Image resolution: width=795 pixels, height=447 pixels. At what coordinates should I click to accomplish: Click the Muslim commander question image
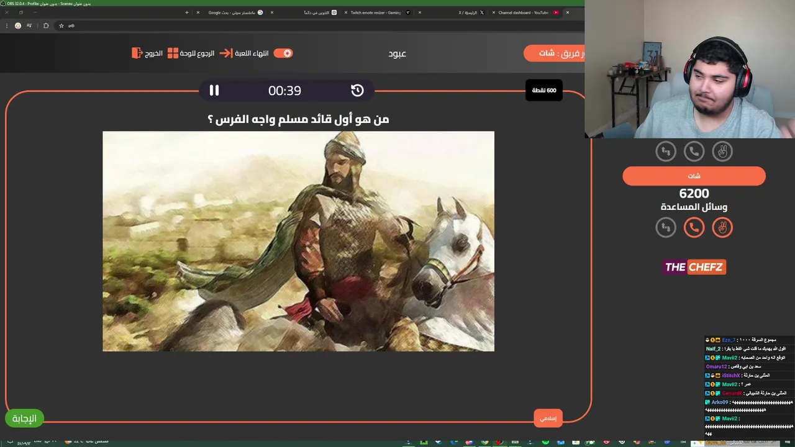298,241
